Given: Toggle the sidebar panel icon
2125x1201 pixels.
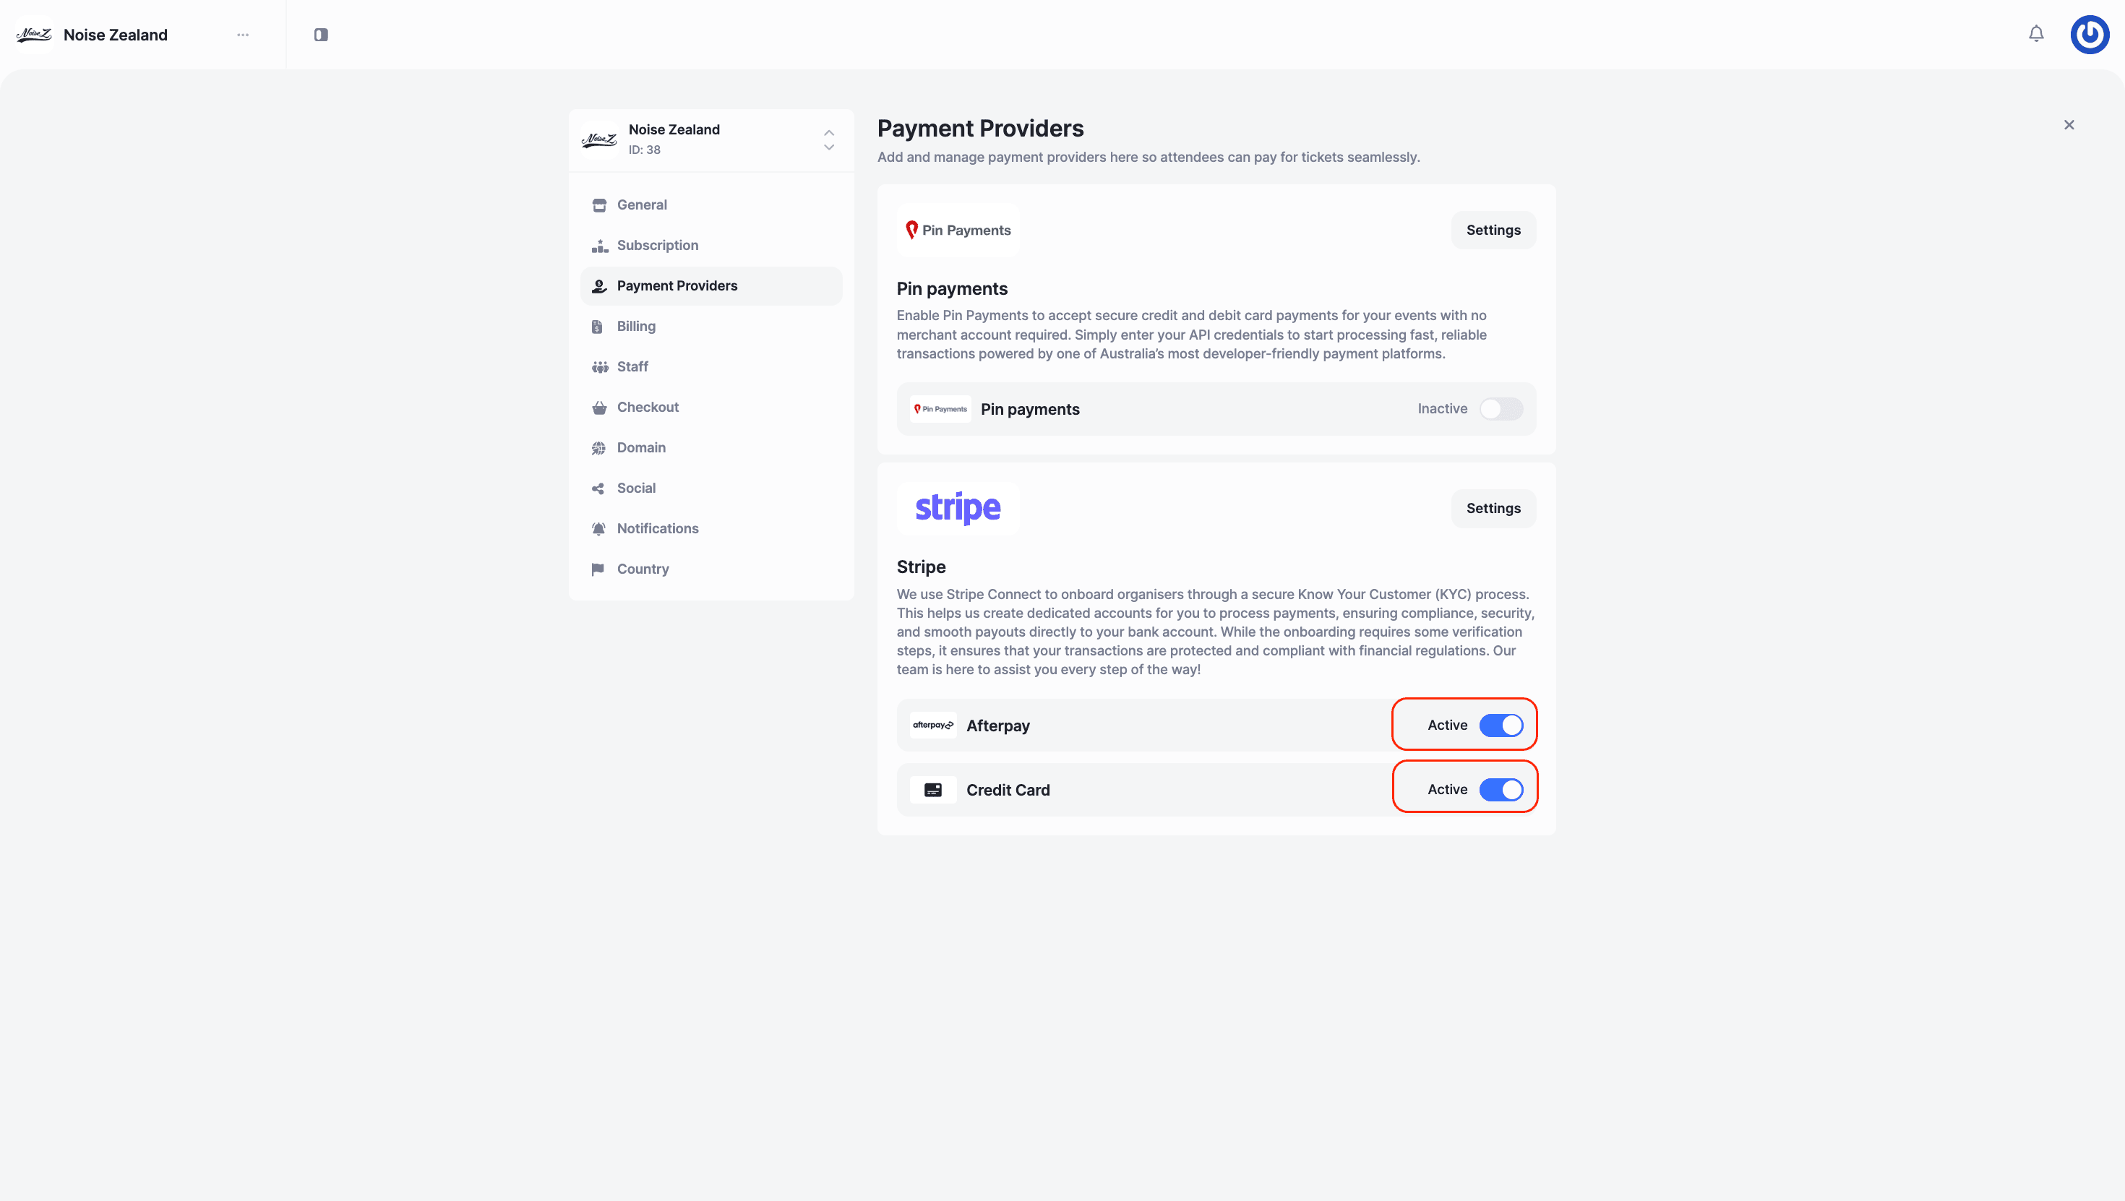Looking at the screenshot, I should (x=321, y=35).
